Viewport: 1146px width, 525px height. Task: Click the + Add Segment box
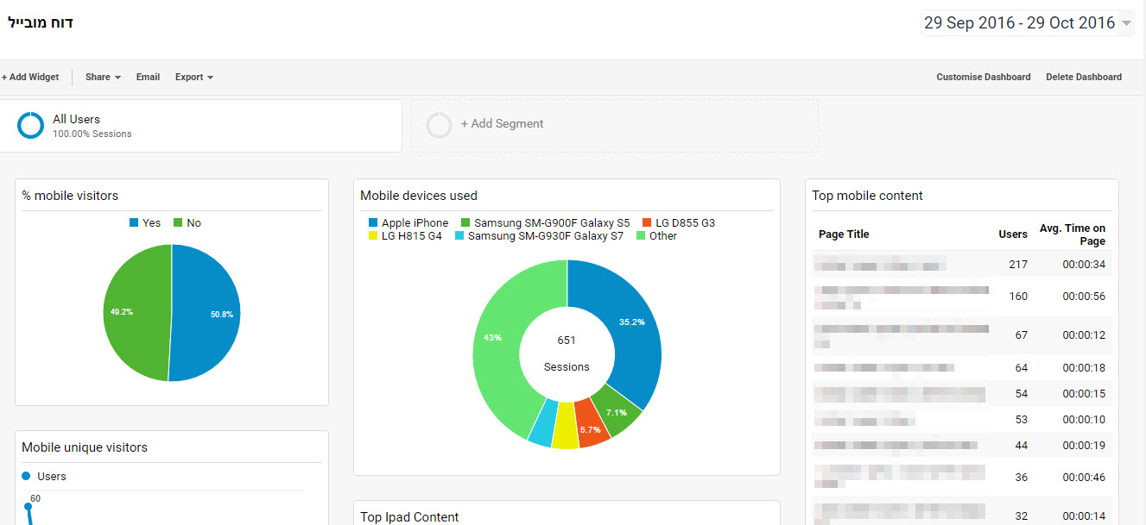(x=615, y=126)
